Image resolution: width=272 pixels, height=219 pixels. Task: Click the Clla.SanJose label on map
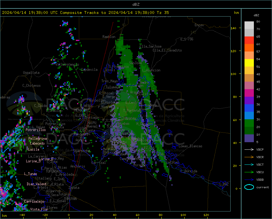point(151,46)
